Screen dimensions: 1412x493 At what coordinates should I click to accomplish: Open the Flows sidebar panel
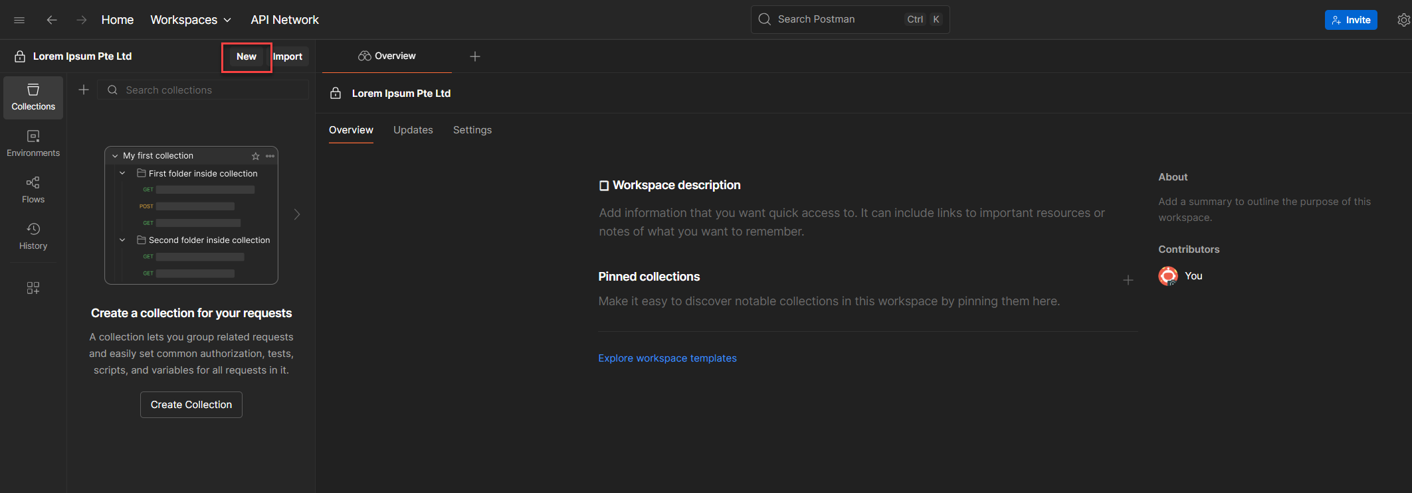(33, 190)
